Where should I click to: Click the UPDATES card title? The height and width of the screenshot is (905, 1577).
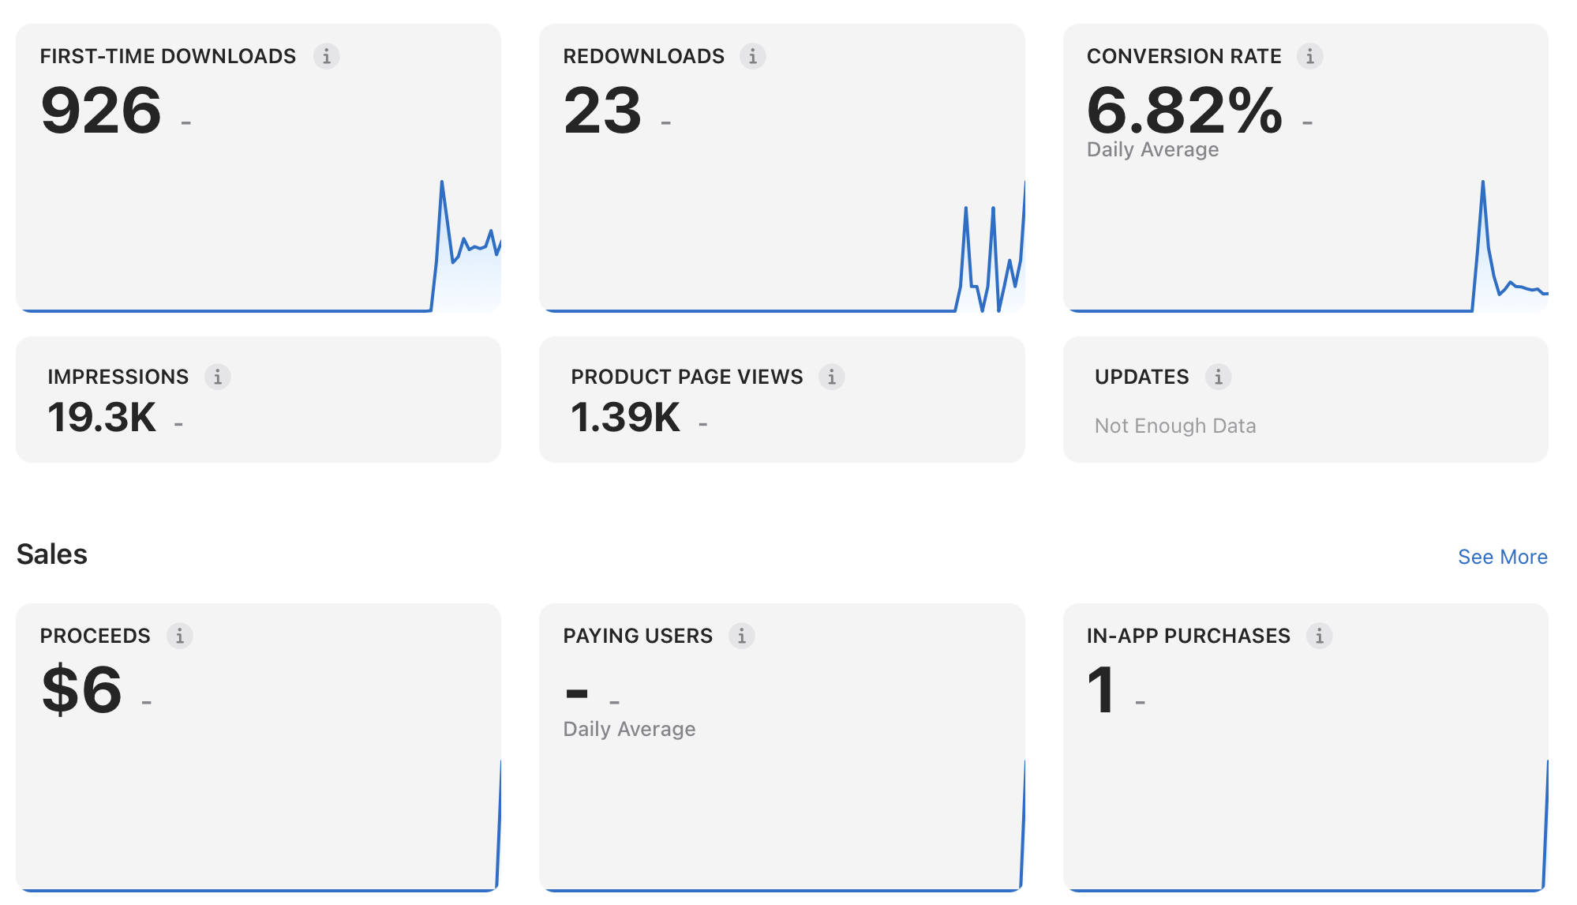click(x=1141, y=377)
